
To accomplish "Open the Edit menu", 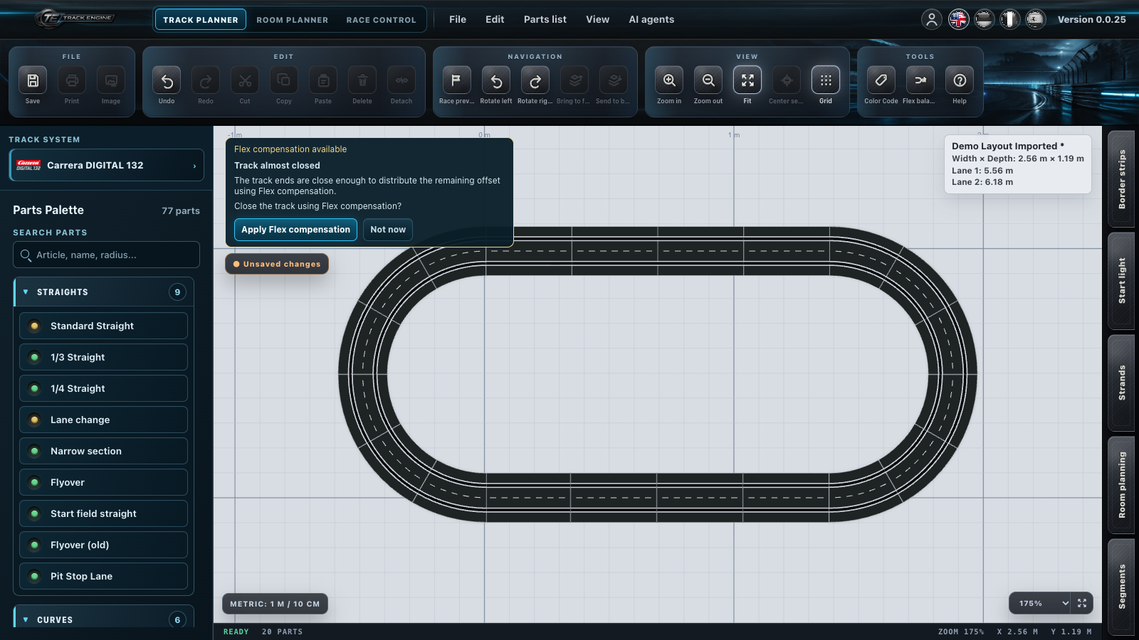I will [x=495, y=19].
